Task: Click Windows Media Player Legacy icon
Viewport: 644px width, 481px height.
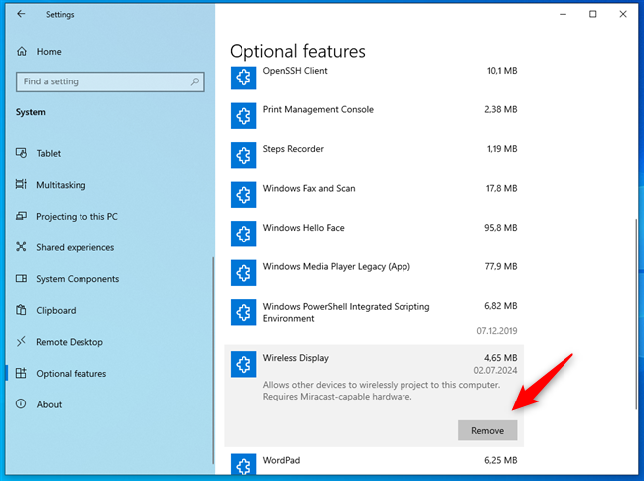Action: coord(243,273)
